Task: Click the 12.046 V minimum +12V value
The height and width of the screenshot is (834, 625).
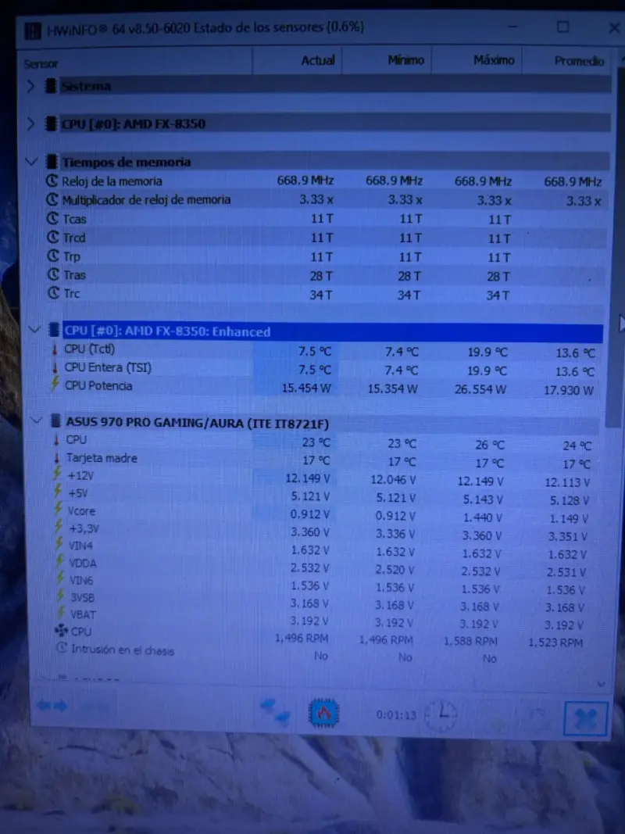Action: [x=393, y=480]
